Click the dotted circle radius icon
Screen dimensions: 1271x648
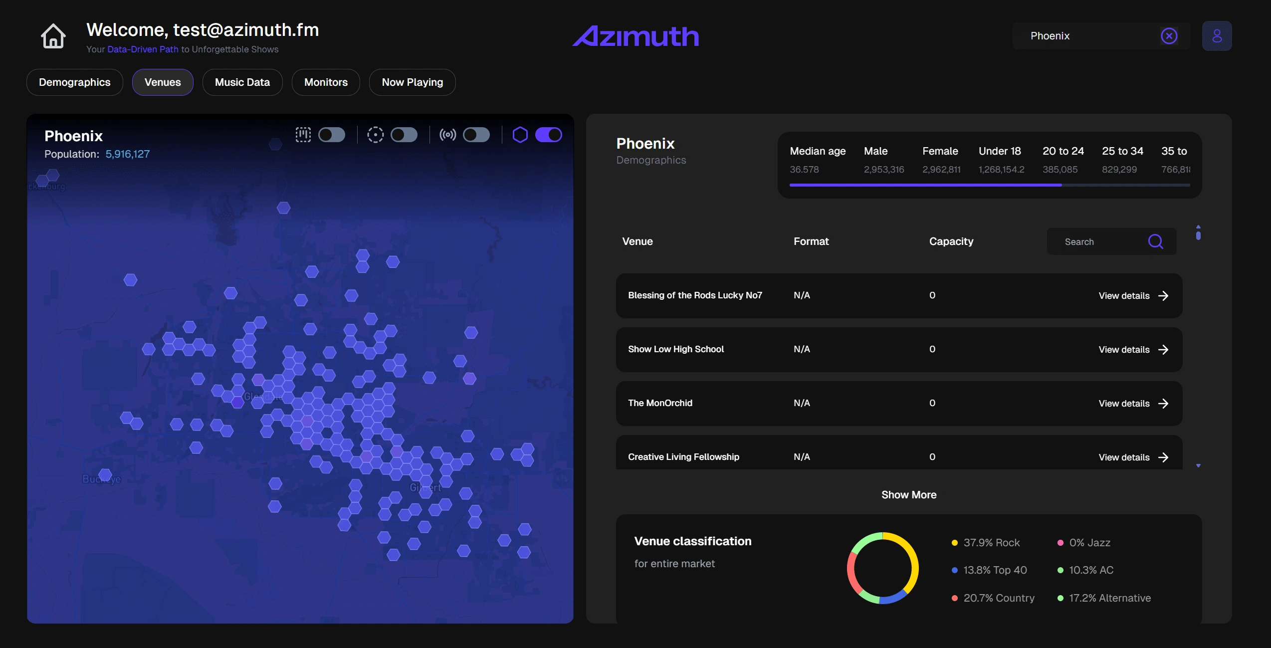click(x=375, y=135)
